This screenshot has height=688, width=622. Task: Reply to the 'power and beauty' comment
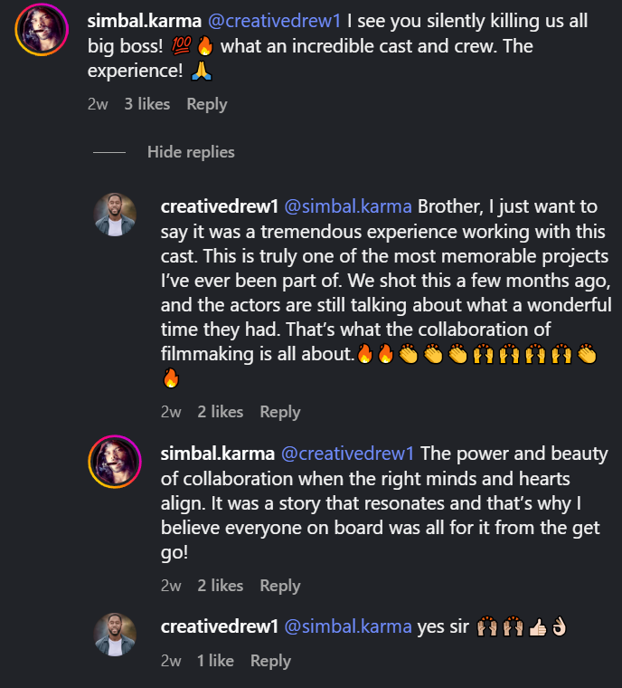[x=279, y=586]
